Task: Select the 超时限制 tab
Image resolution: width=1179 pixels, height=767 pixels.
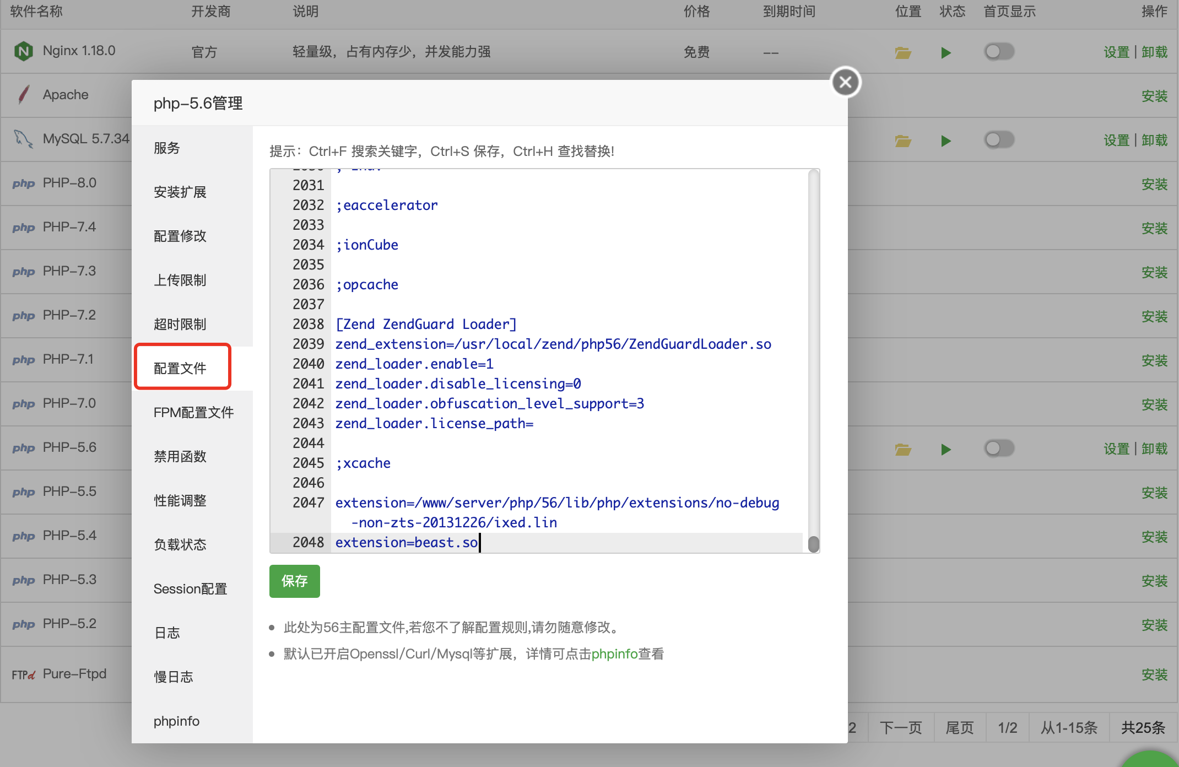Action: [x=192, y=325]
